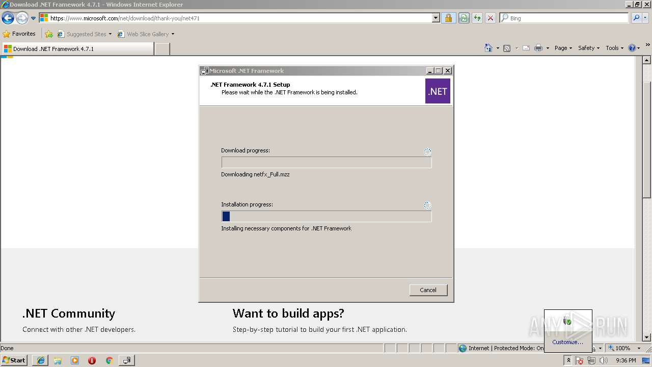Open the Google Chrome taskbar icon
The width and height of the screenshot is (652, 367).
point(109,360)
